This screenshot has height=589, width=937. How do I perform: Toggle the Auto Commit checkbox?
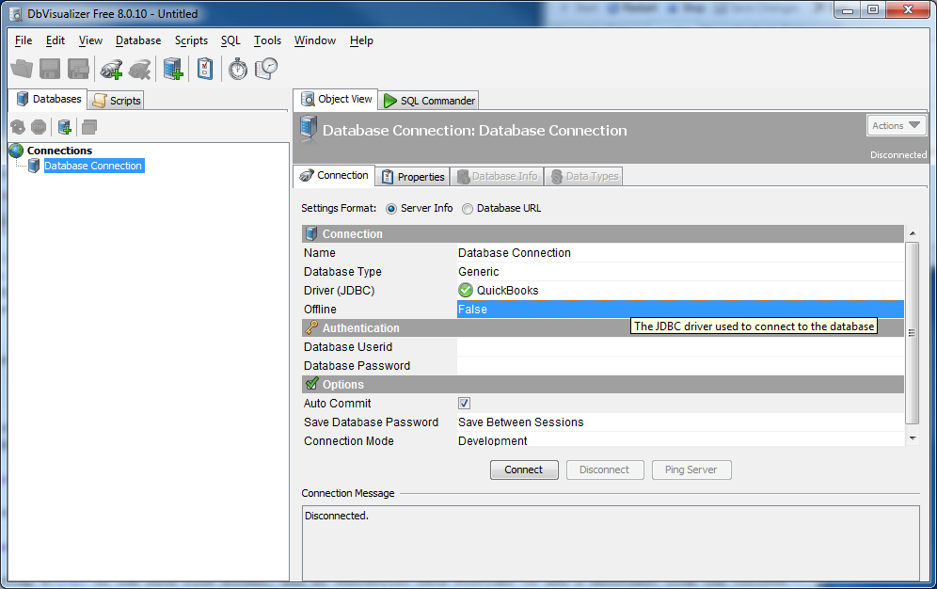point(465,404)
